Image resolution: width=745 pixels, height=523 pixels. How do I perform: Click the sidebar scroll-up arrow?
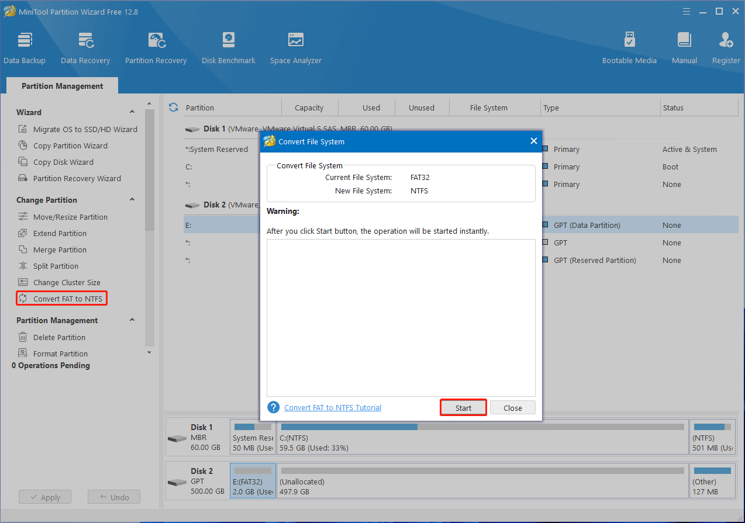(x=149, y=104)
